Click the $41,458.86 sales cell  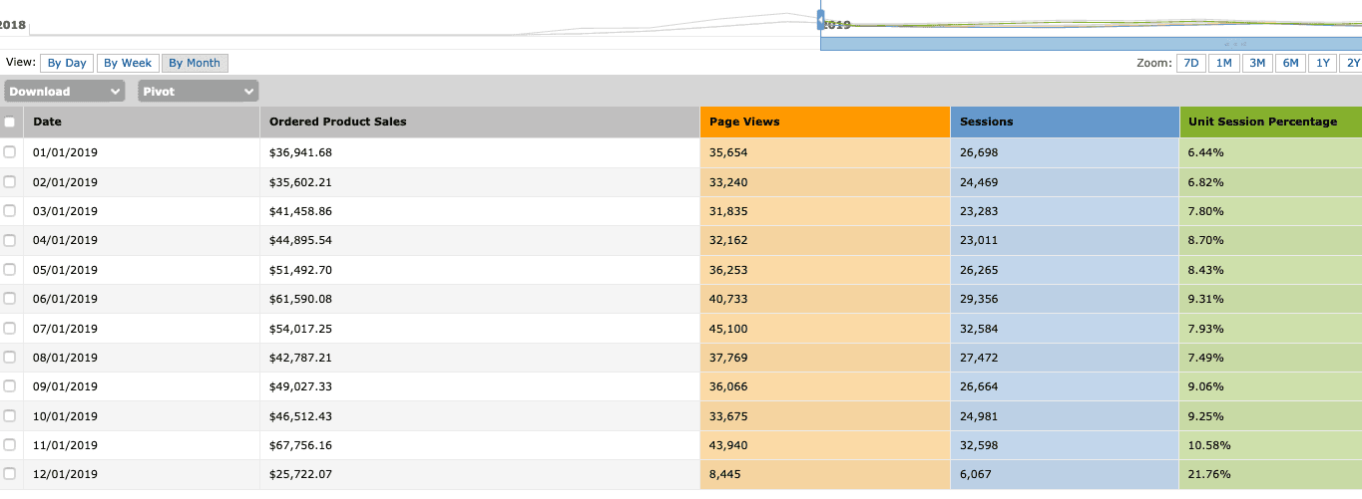(x=480, y=211)
